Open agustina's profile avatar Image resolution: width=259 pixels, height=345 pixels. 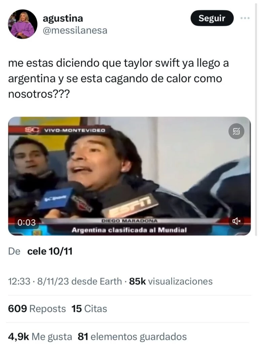(23, 24)
